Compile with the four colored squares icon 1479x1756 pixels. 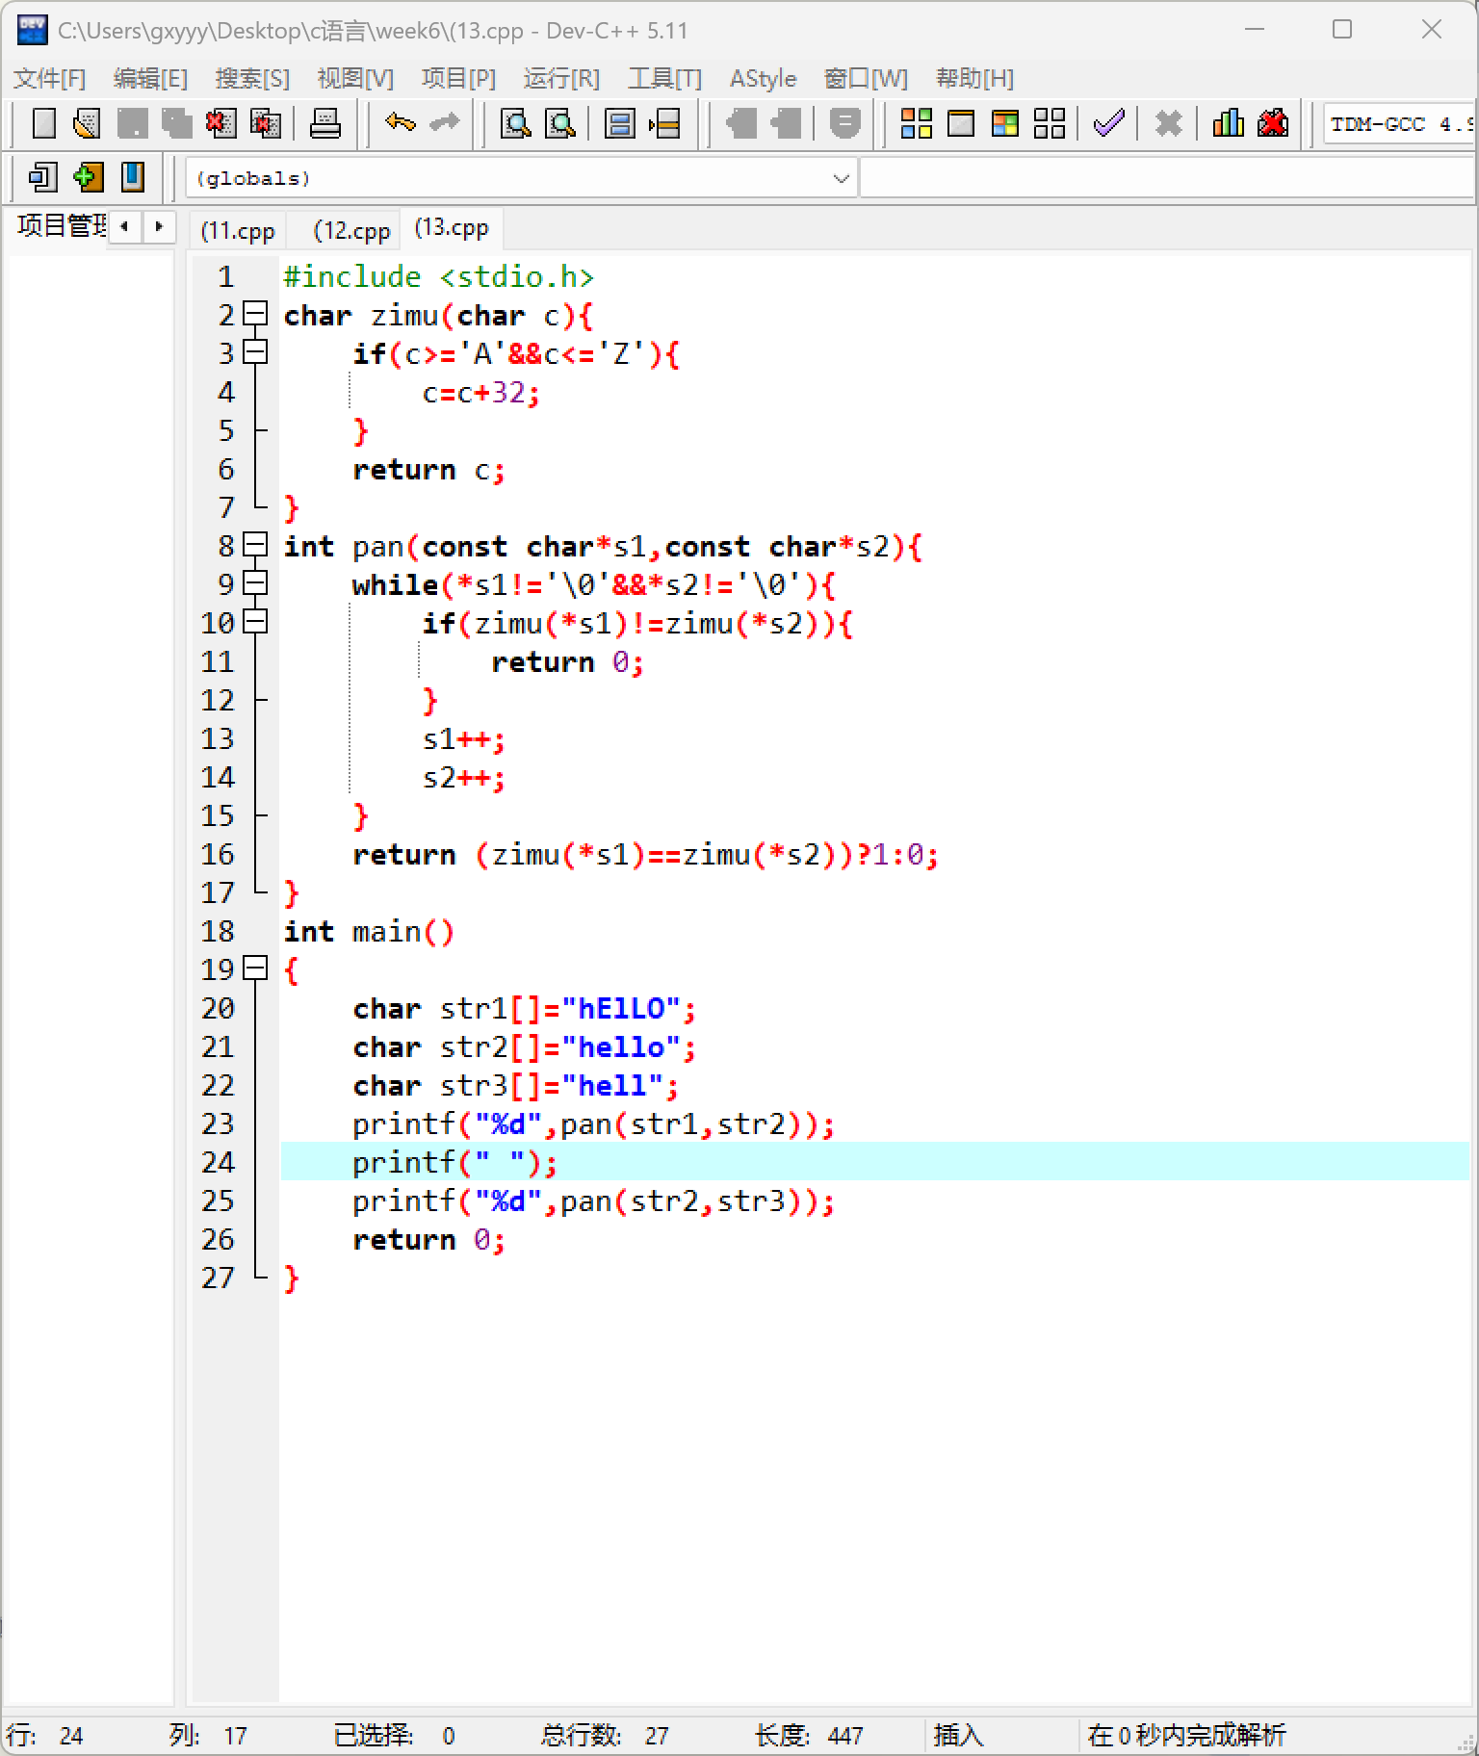(916, 123)
